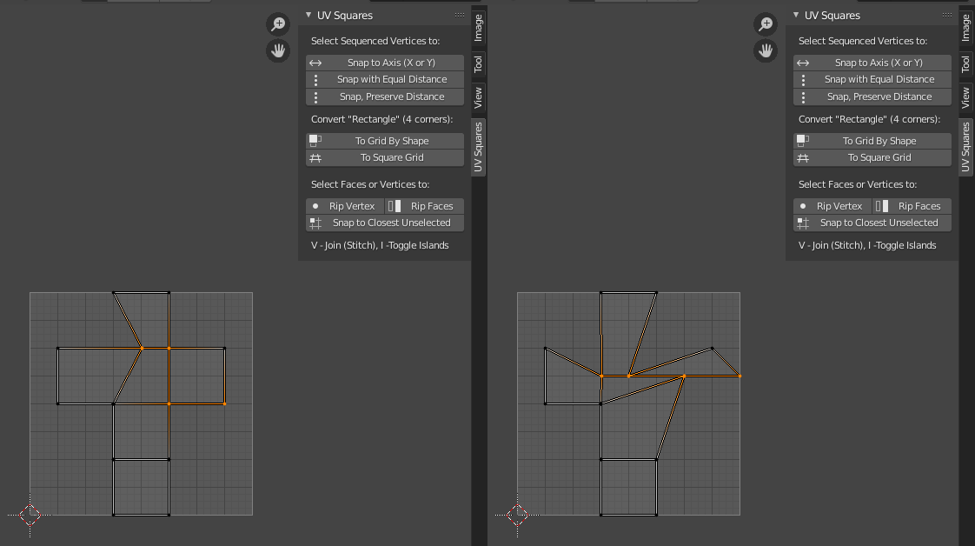Image resolution: width=975 pixels, height=546 pixels.
Task: Click 'V - Join (Stitch), I -Toggle Islands' text in left panel
Action: coord(380,246)
